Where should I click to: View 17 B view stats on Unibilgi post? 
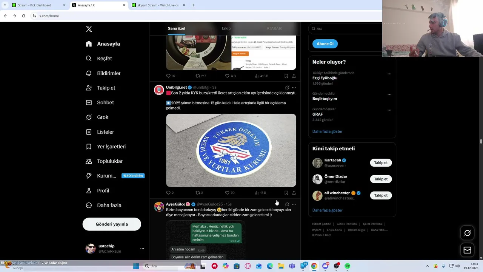(260, 193)
